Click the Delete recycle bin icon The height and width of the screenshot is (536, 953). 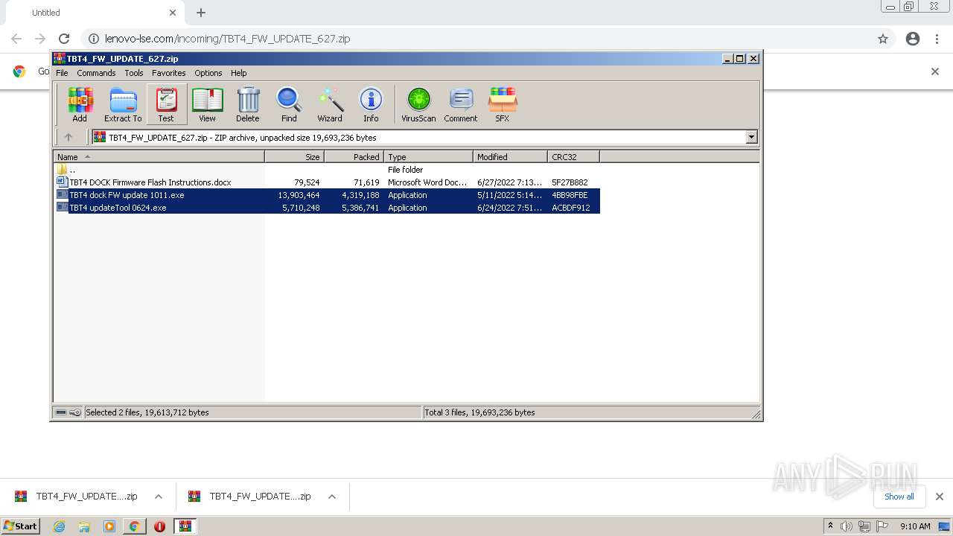(248, 104)
